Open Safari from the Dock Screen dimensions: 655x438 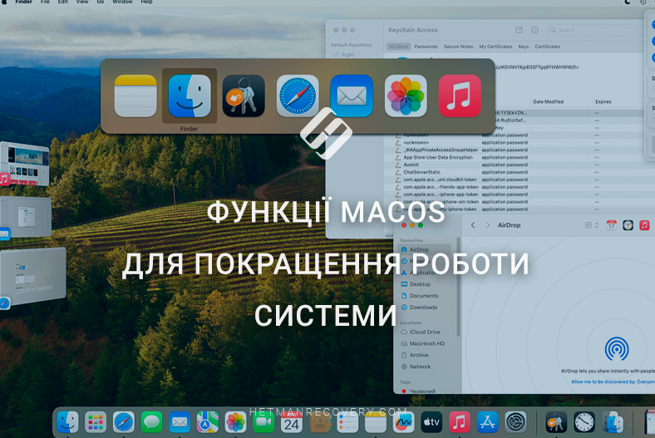pyautogui.click(x=123, y=422)
